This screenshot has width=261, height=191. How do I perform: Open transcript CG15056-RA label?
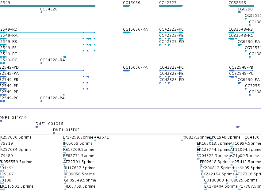tap(136, 29)
